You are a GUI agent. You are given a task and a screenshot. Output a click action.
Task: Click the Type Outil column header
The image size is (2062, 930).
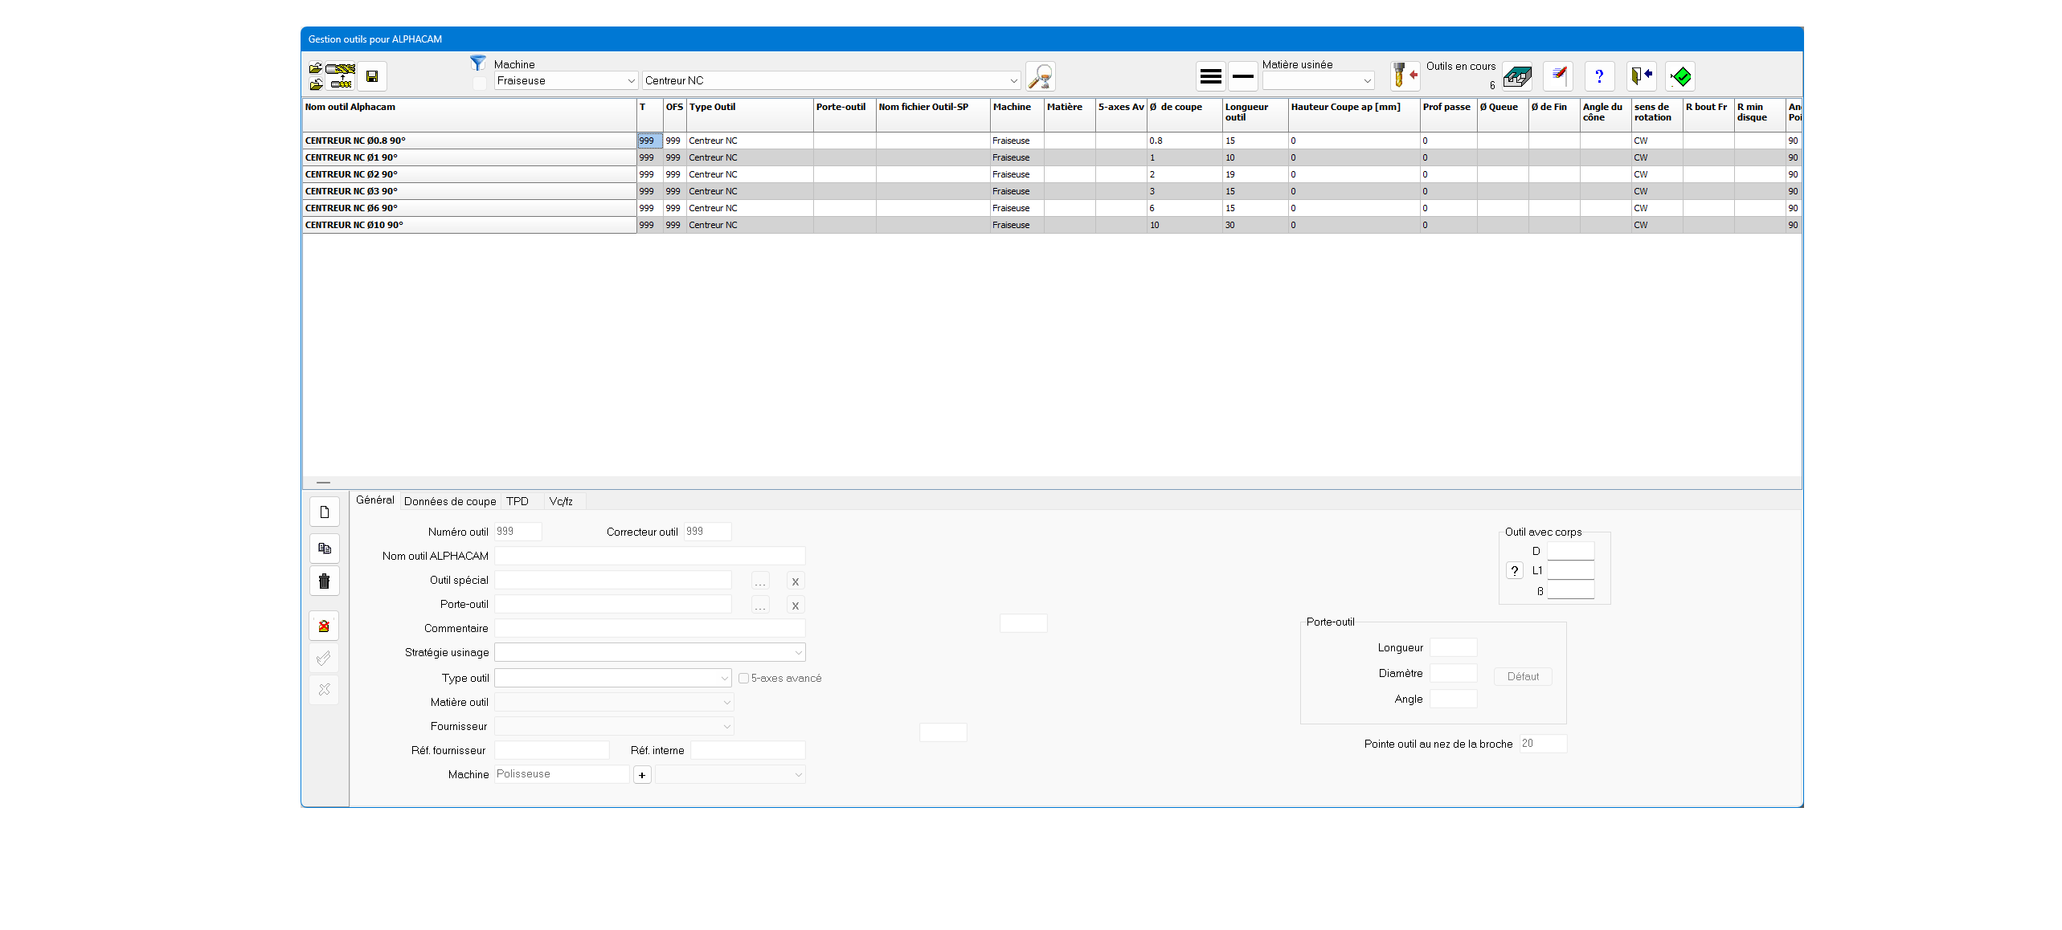(x=749, y=115)
